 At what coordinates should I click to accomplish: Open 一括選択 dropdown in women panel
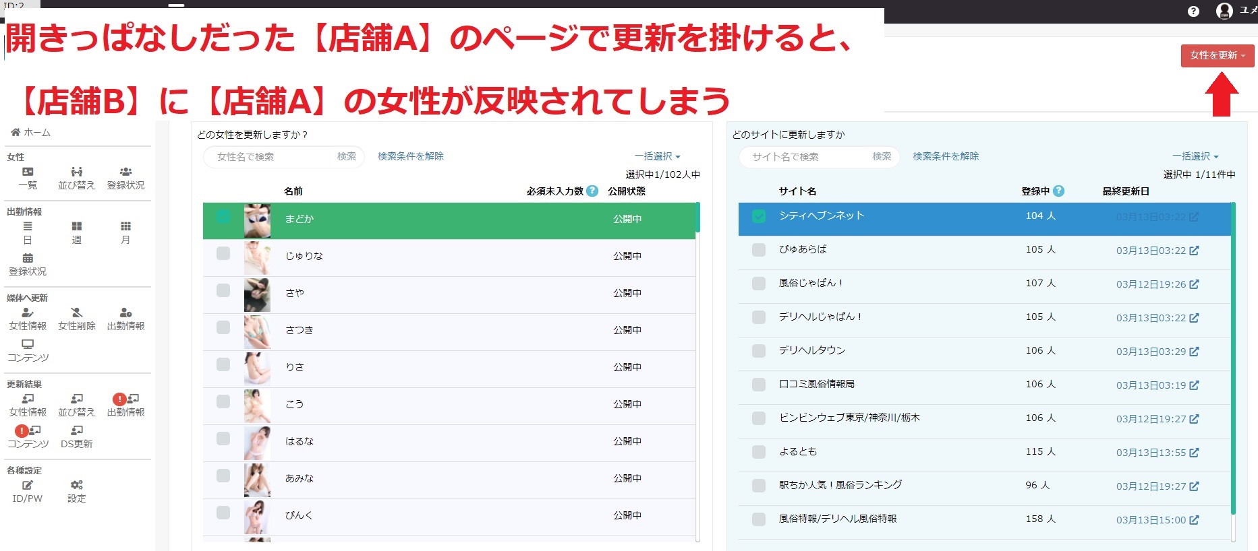pos(657,156)
